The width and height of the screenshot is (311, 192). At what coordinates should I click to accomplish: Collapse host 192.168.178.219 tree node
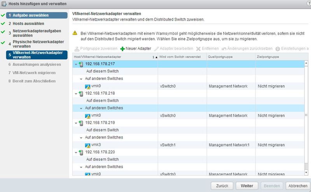(76, 123)
